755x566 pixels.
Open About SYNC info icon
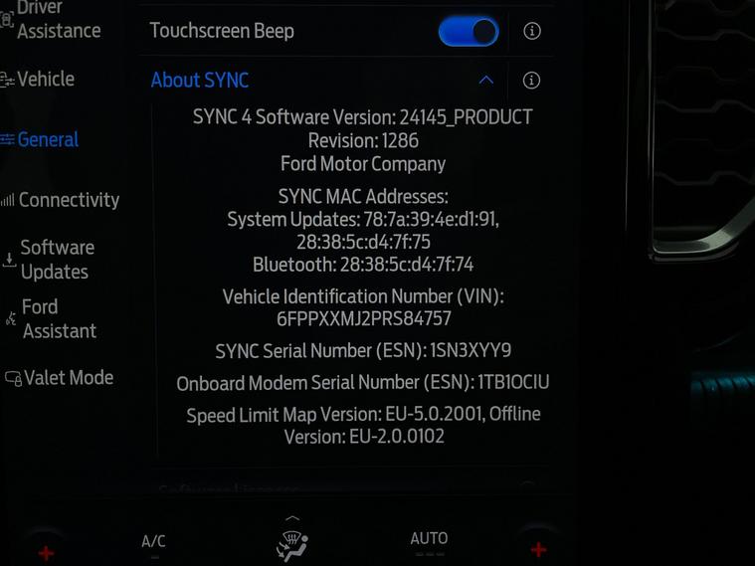(531, 81)
